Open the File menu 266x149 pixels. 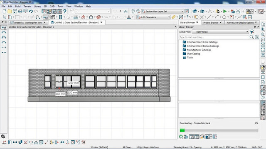tap(3, 6)
